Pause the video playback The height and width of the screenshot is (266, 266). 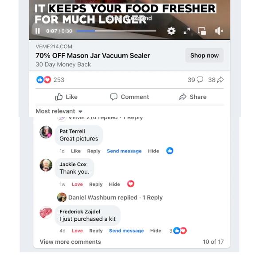[x=38, y=31]
